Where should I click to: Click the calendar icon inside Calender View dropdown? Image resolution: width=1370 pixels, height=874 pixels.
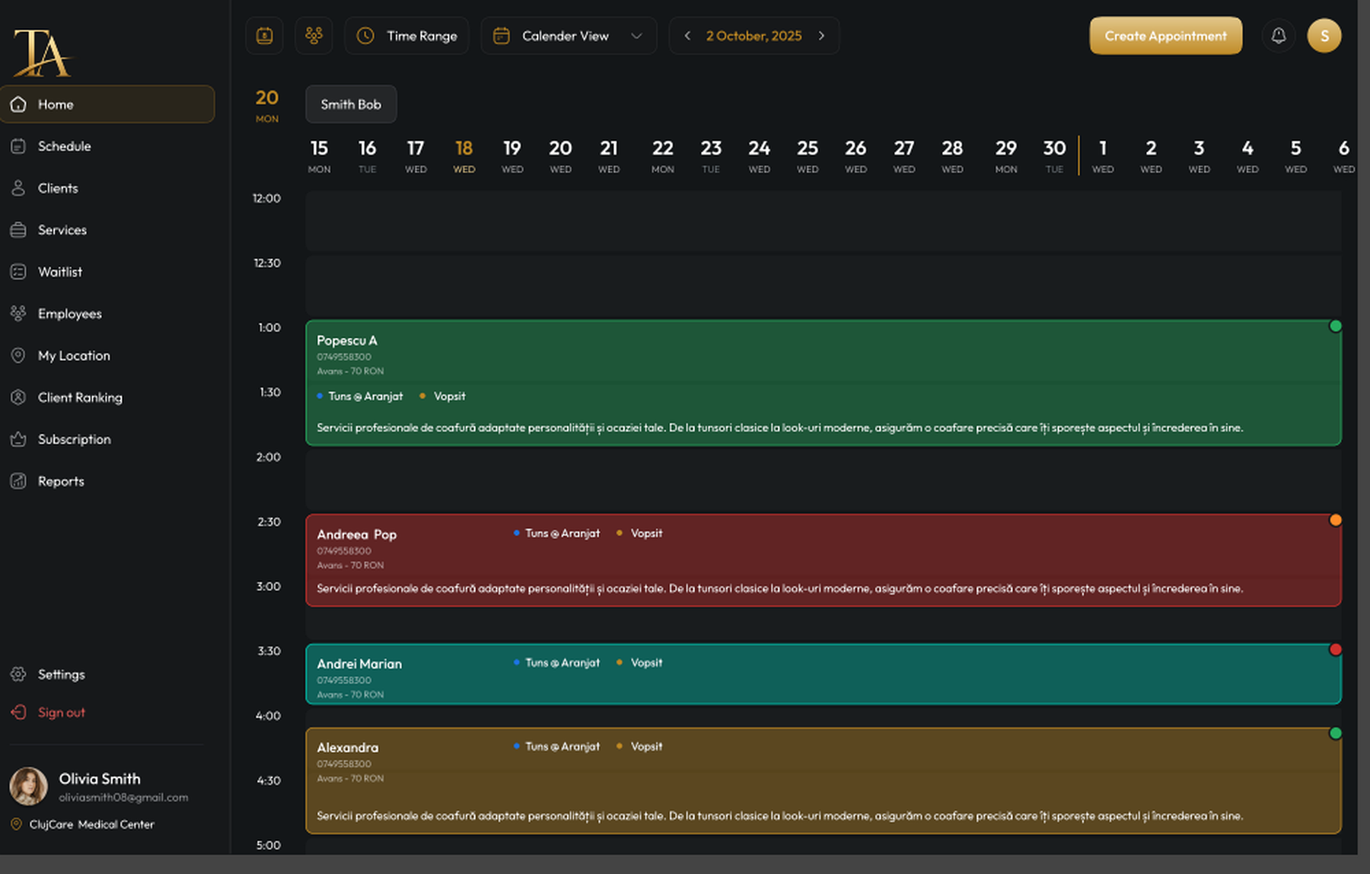pyautogui.click(x=501, y=36)
